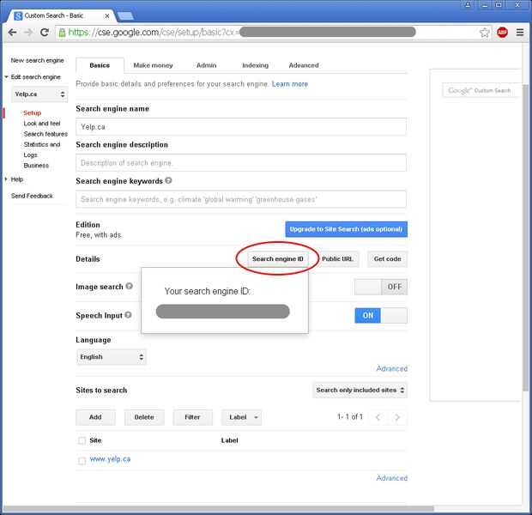Bookmark page with the star icon

click(484, 33)
